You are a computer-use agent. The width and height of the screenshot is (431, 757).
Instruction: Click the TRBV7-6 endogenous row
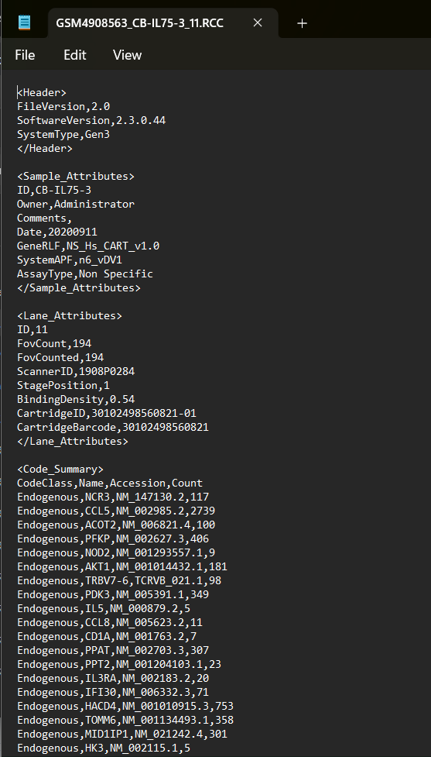119,581
